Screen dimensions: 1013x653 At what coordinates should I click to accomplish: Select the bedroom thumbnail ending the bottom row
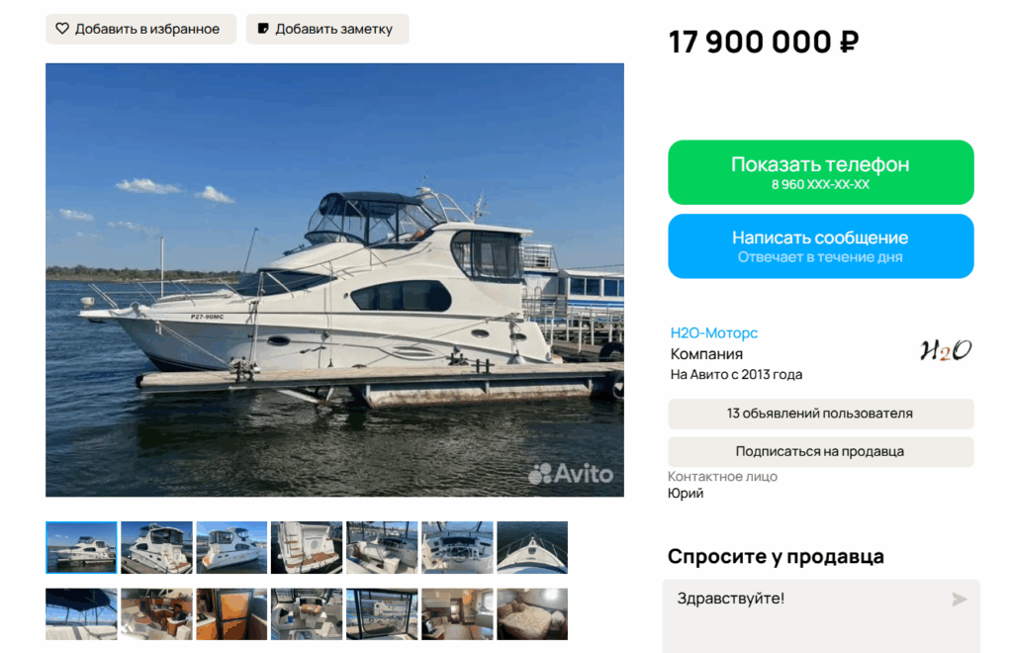pyautogui.click(x=532, y=613)
